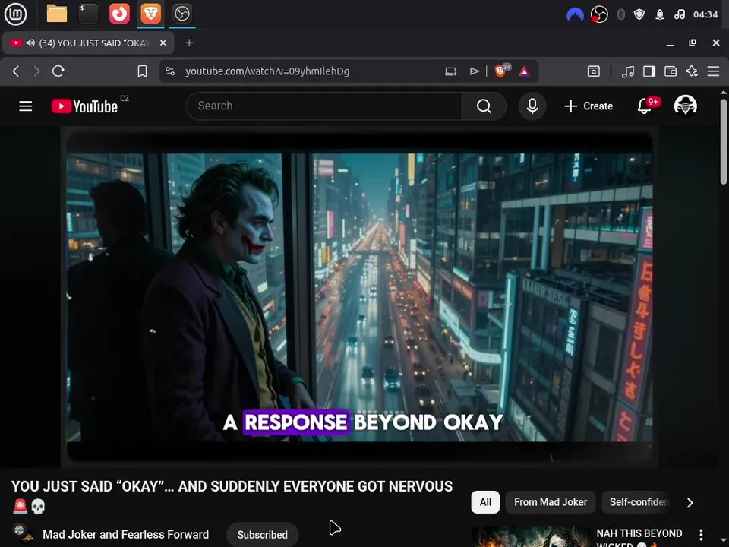Go to the YouTube home logo
Viewport: 729px width, 547px height.
(84, 106)
